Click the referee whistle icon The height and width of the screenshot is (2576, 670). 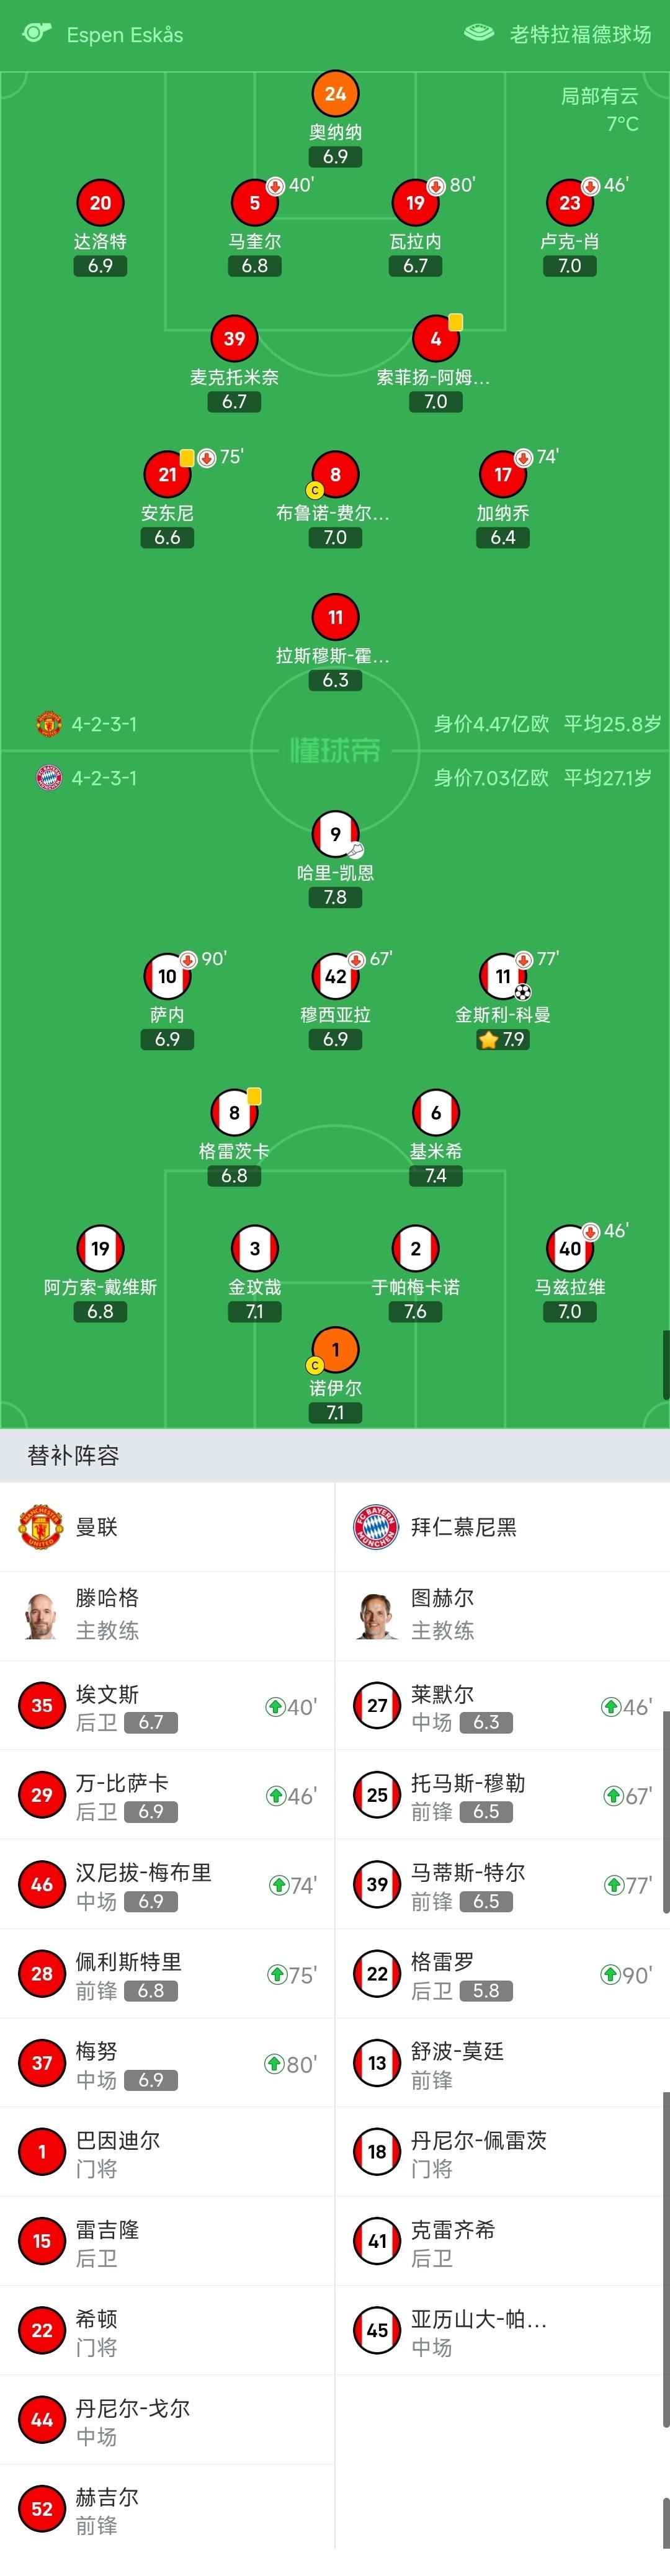36,33
